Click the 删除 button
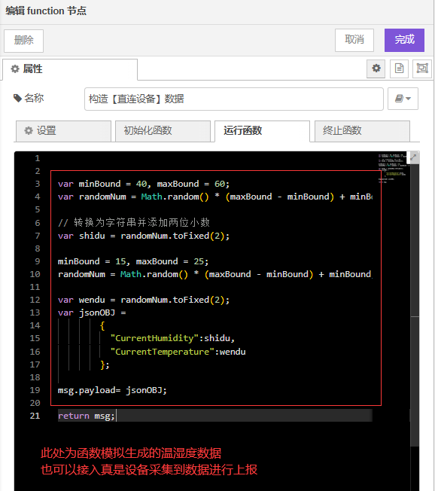The height and width of the screenshot is (491, 435). tap(24, 41)
